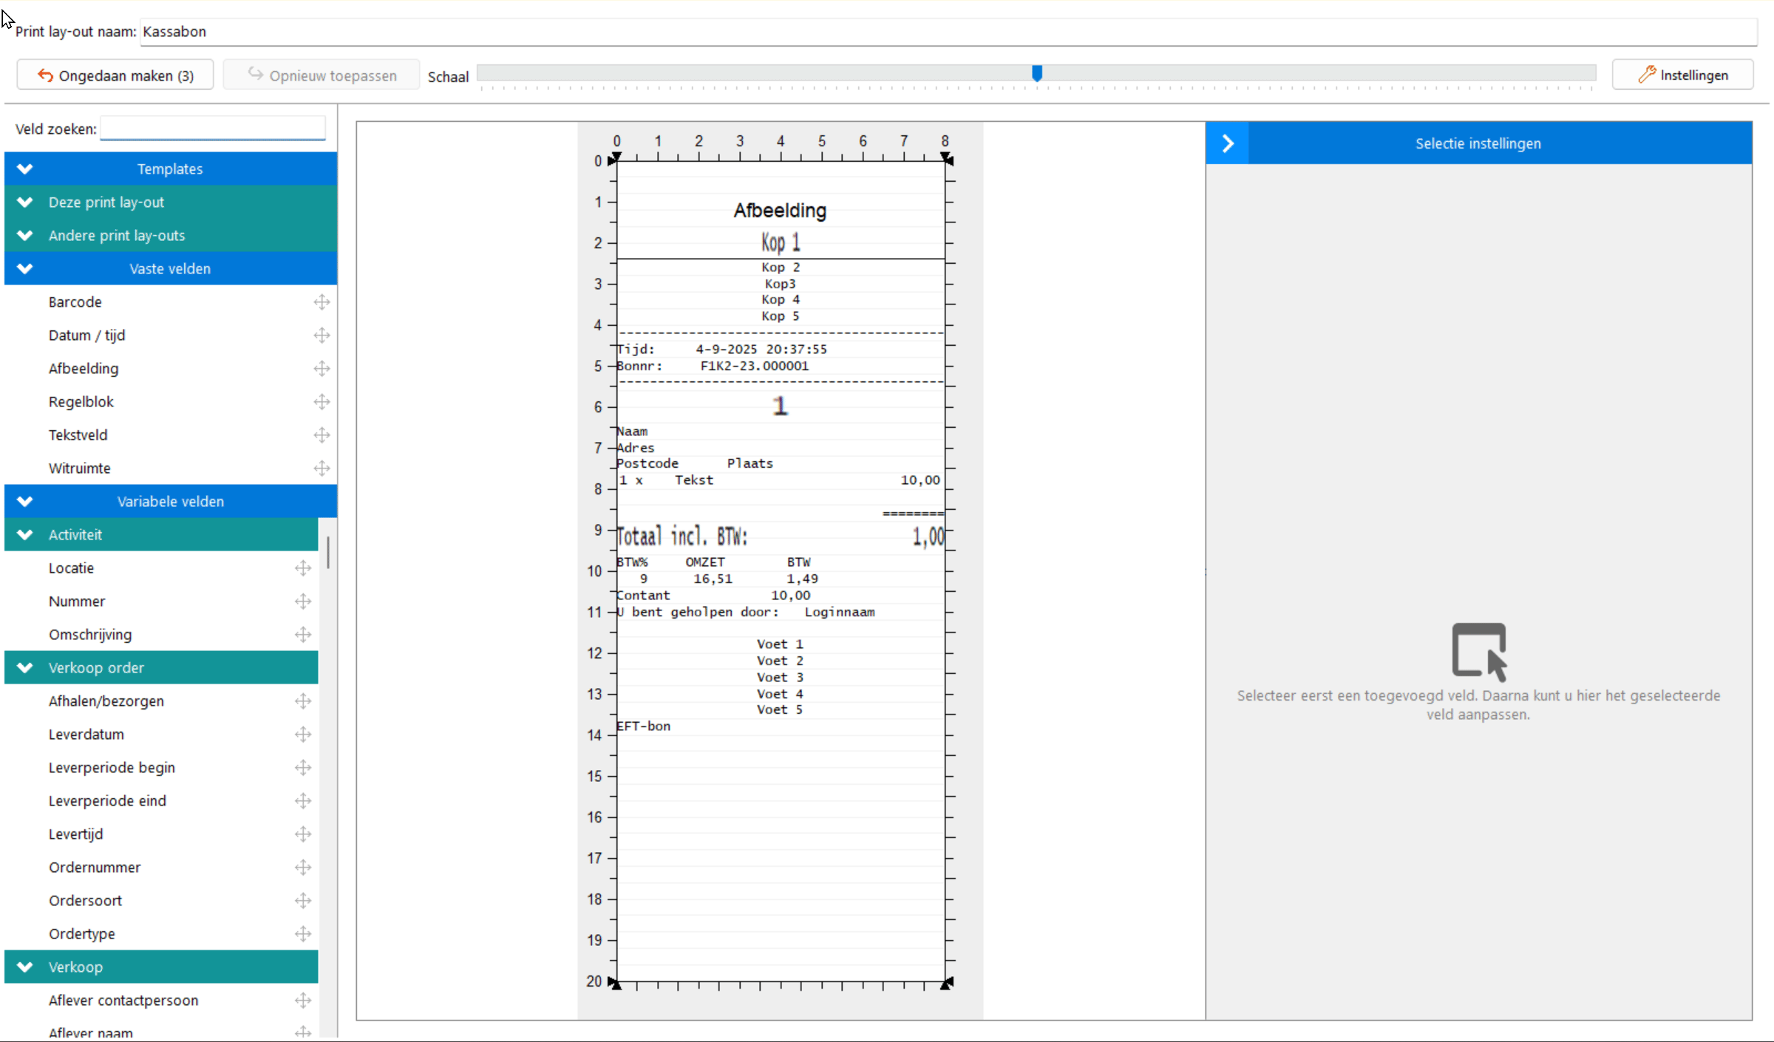Collapse the Templates section

[x=25, y=168]
